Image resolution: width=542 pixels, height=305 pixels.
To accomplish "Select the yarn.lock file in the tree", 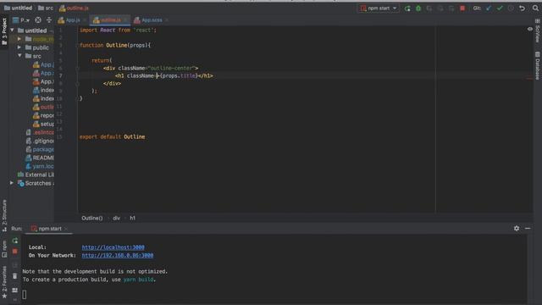I will pyautogui.click(x=40, y=166).
